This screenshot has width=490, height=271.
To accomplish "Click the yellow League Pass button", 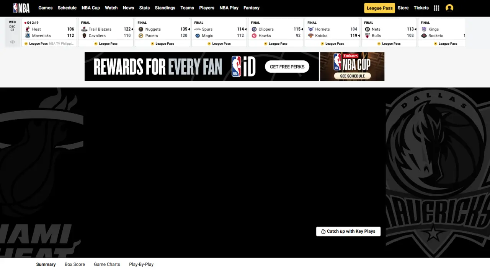I will coord(379,8).
